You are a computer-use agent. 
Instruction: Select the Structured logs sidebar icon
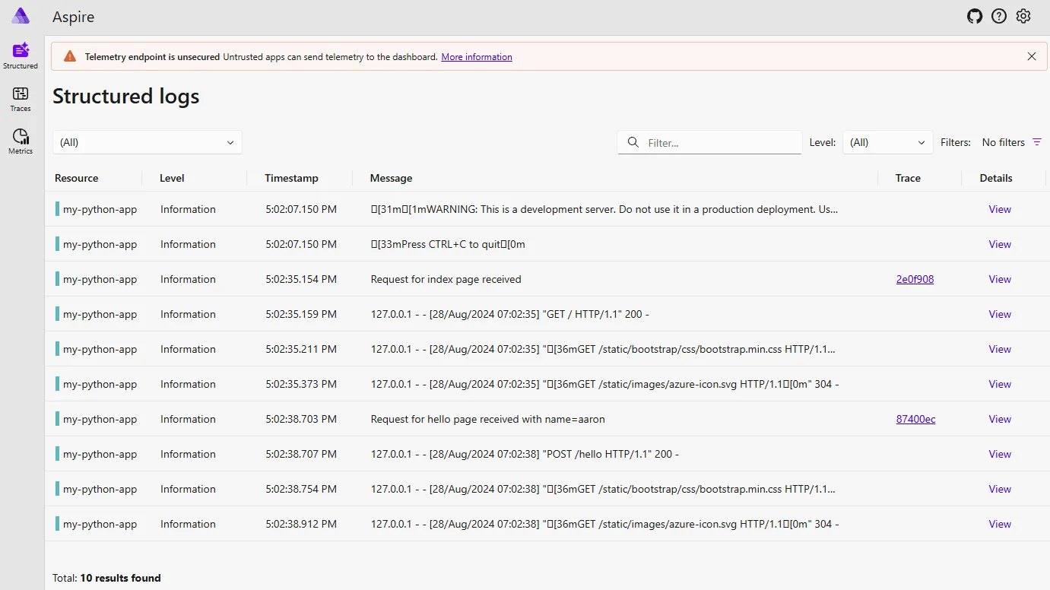(x=20, y=53)
